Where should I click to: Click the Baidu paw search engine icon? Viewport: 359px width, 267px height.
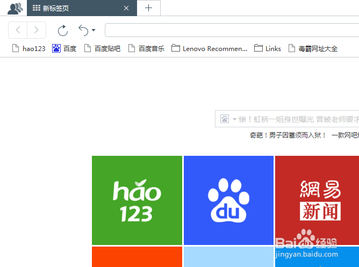pyautogui.click(x=225, y=119)
